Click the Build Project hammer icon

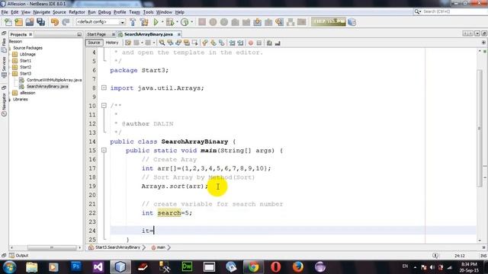click(x=133, y=22)
